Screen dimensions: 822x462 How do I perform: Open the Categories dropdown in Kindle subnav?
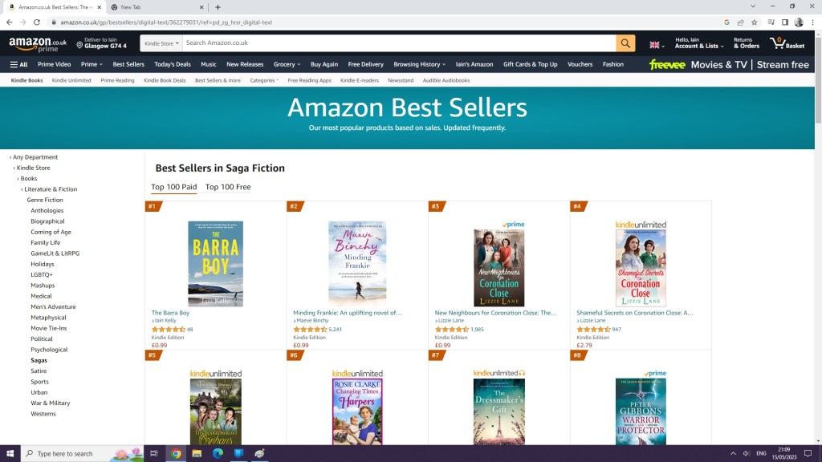pyautogui.click(x=264, y=80)
